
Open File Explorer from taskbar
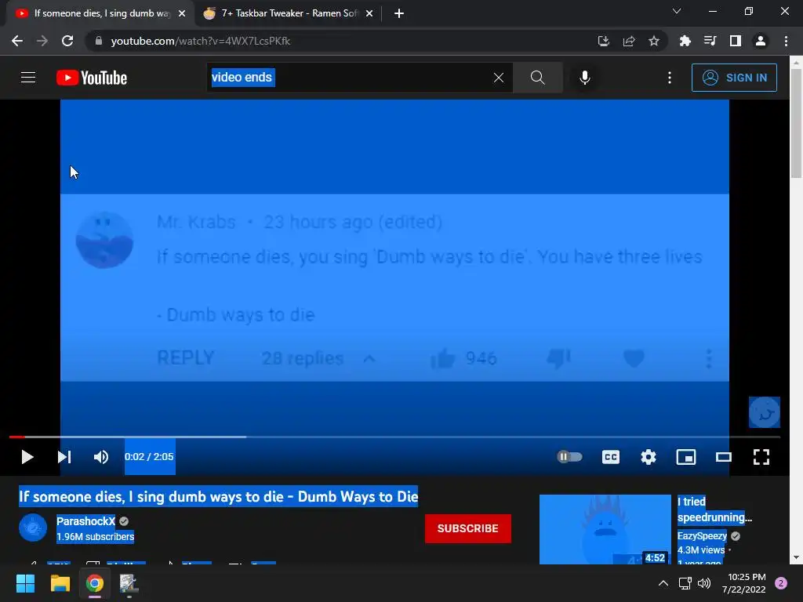click(60, 583)
